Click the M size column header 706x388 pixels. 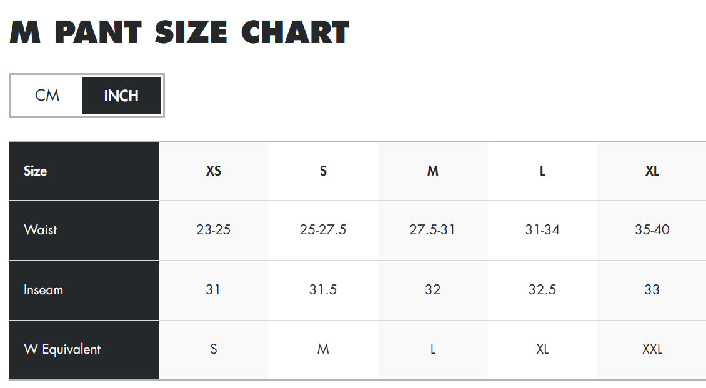432,171
